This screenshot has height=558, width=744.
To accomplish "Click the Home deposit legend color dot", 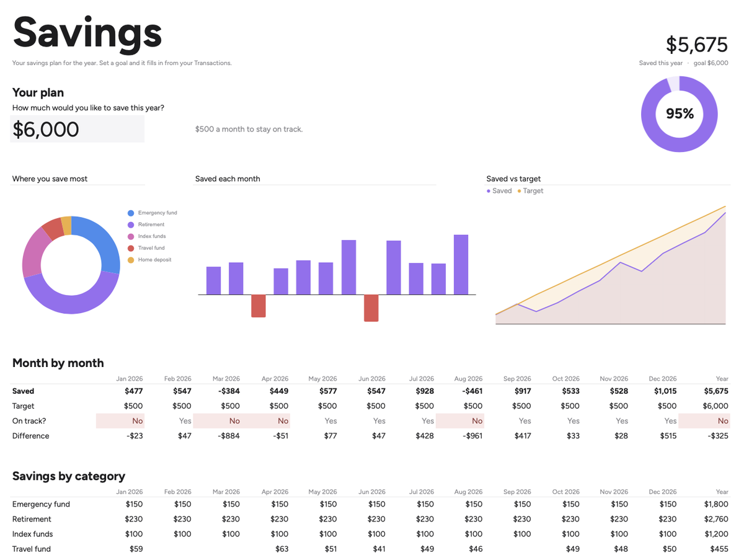I will click(131, 260).
